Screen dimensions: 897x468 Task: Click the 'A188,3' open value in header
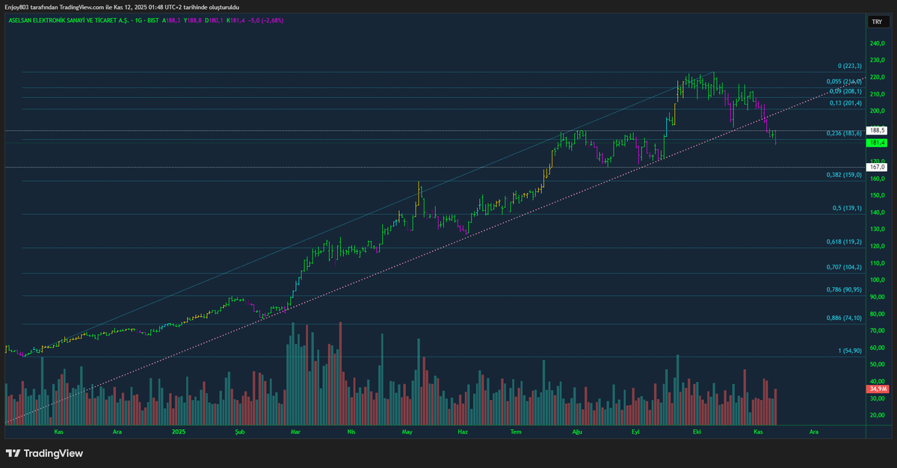(x=170, y=19)
